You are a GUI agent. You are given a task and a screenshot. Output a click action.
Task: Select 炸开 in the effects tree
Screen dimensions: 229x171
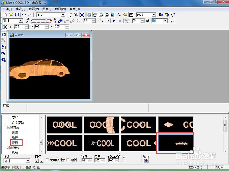coord(15,138)
